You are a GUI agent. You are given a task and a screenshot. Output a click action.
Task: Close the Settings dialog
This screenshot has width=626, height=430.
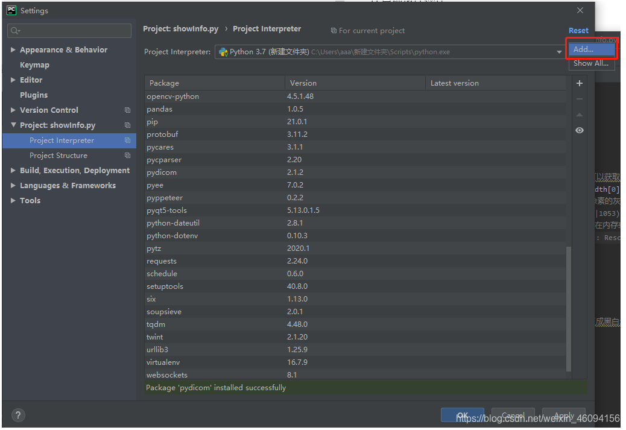point(580,10)
